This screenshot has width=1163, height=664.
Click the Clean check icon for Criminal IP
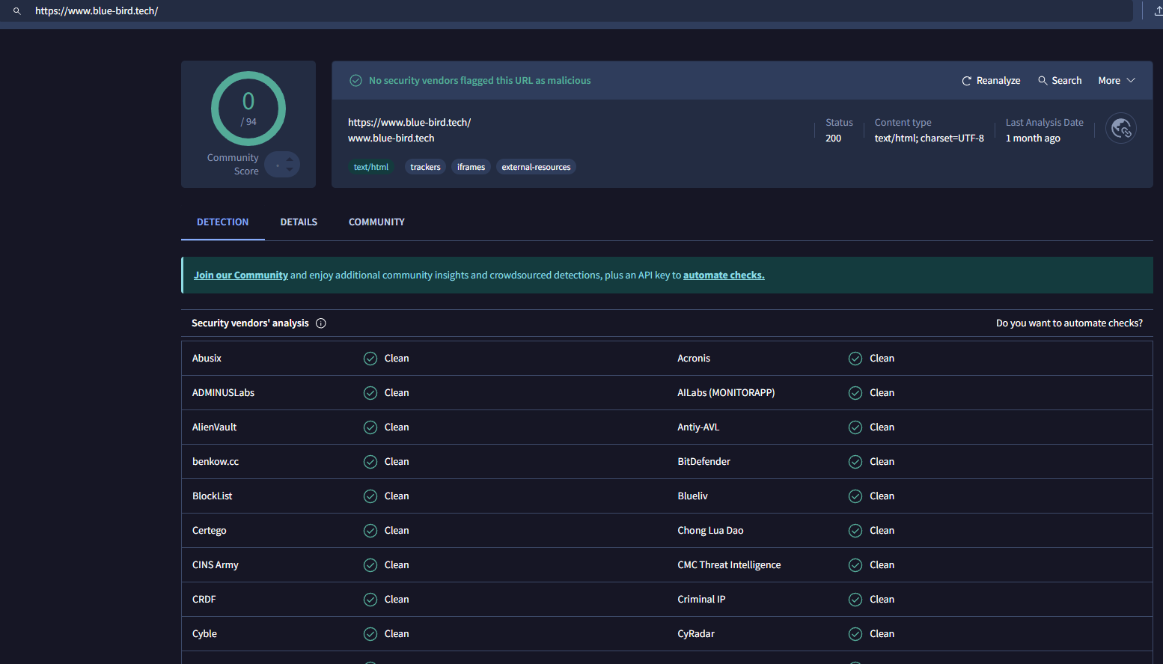coord(855,600)
